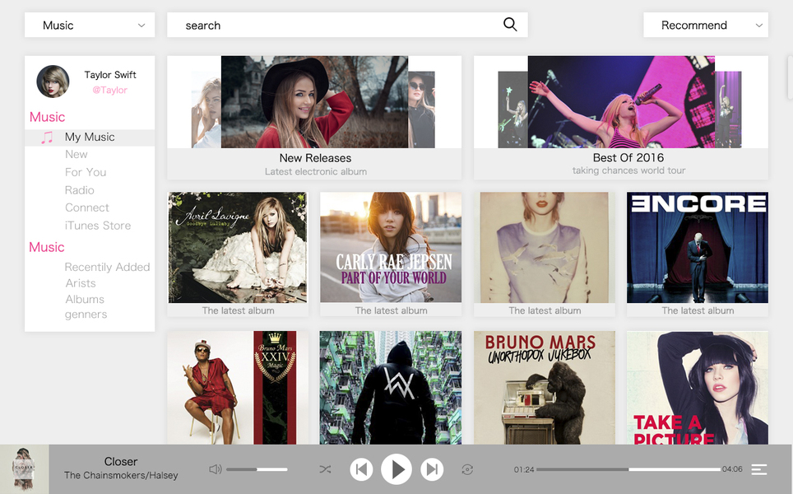Click the speaker volume icon

[215, 469]
